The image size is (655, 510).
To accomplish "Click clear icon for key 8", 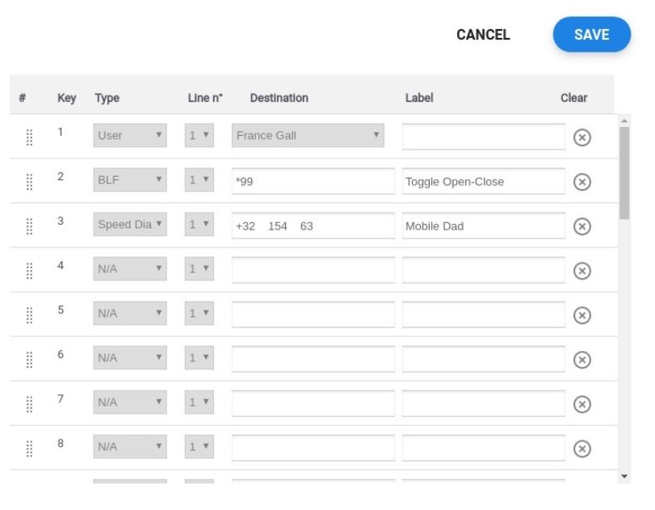I will (x=582, y=449).
